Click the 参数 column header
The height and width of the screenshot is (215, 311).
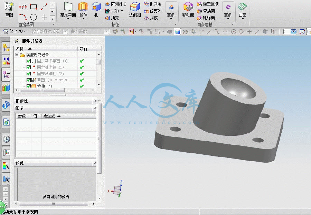(23, 116)
